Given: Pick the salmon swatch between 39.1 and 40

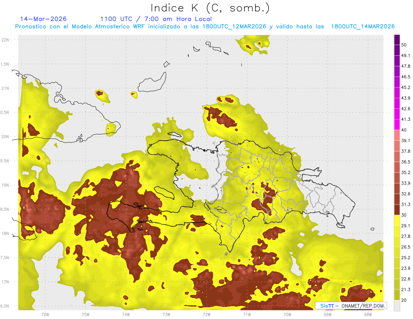Looking at the screenshot, I should click(x=397, y=135).
